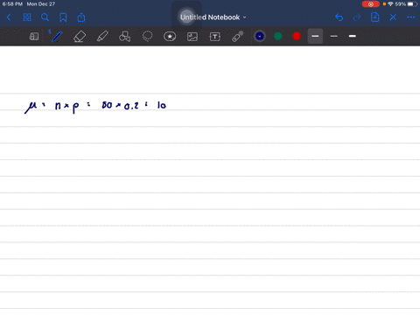Select the Highlighter tool

[102, 37]
